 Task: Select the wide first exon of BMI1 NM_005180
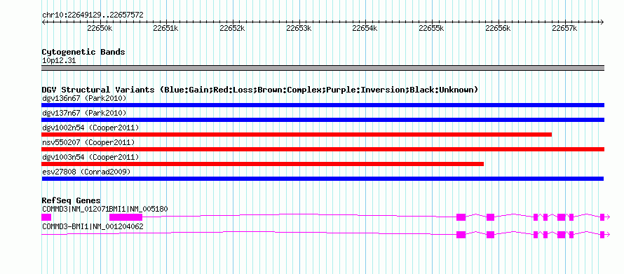(x=126, y=217)
